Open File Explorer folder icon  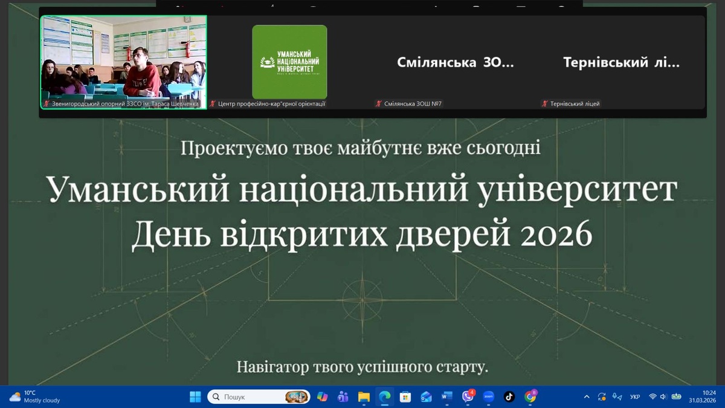pos(364,397)
